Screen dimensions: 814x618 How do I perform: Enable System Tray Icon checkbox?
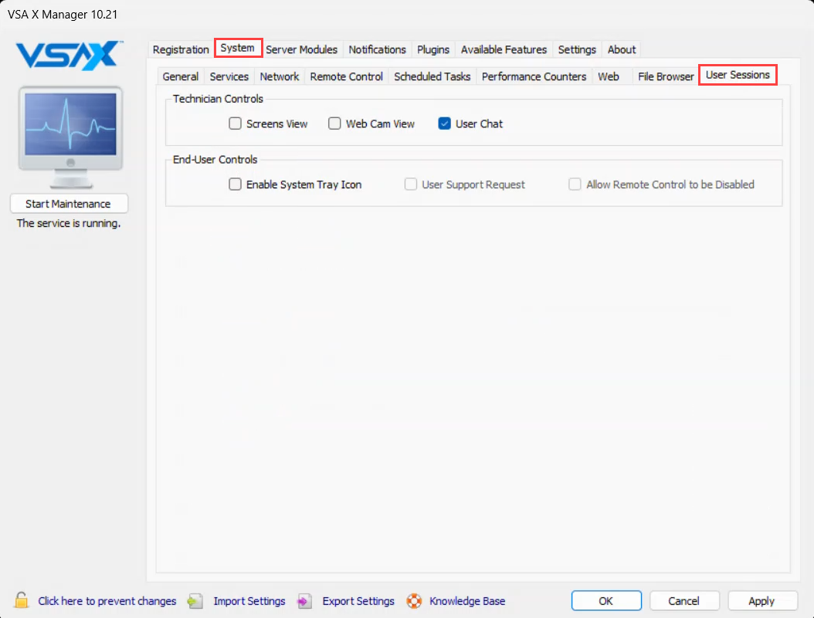pos(236,184)
